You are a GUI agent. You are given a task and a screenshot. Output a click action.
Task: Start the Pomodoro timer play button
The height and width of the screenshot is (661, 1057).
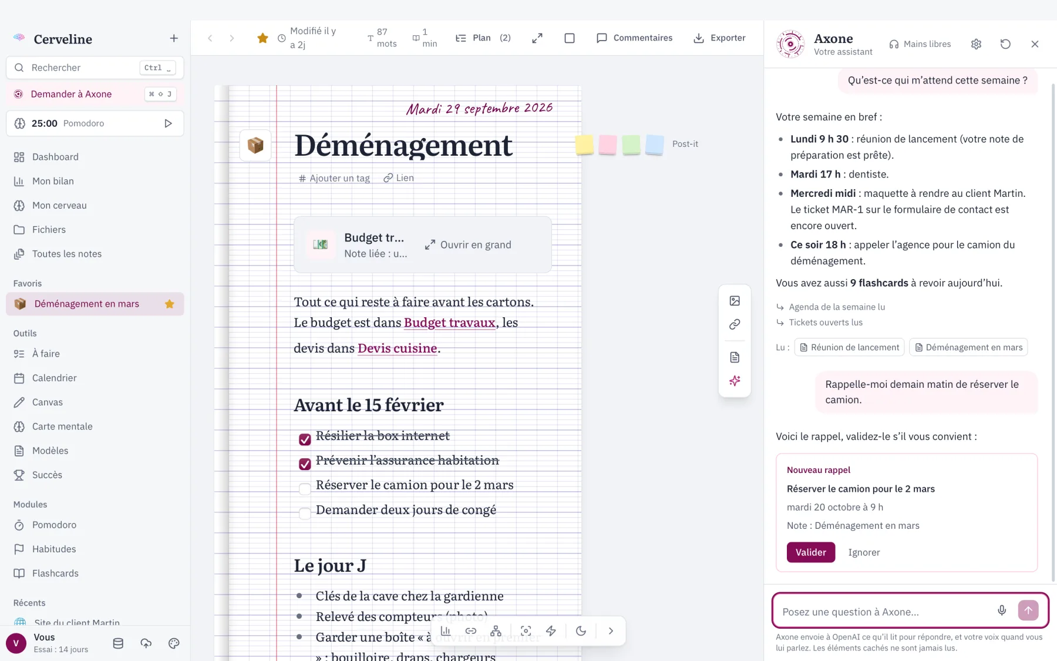tap(168, 123)
